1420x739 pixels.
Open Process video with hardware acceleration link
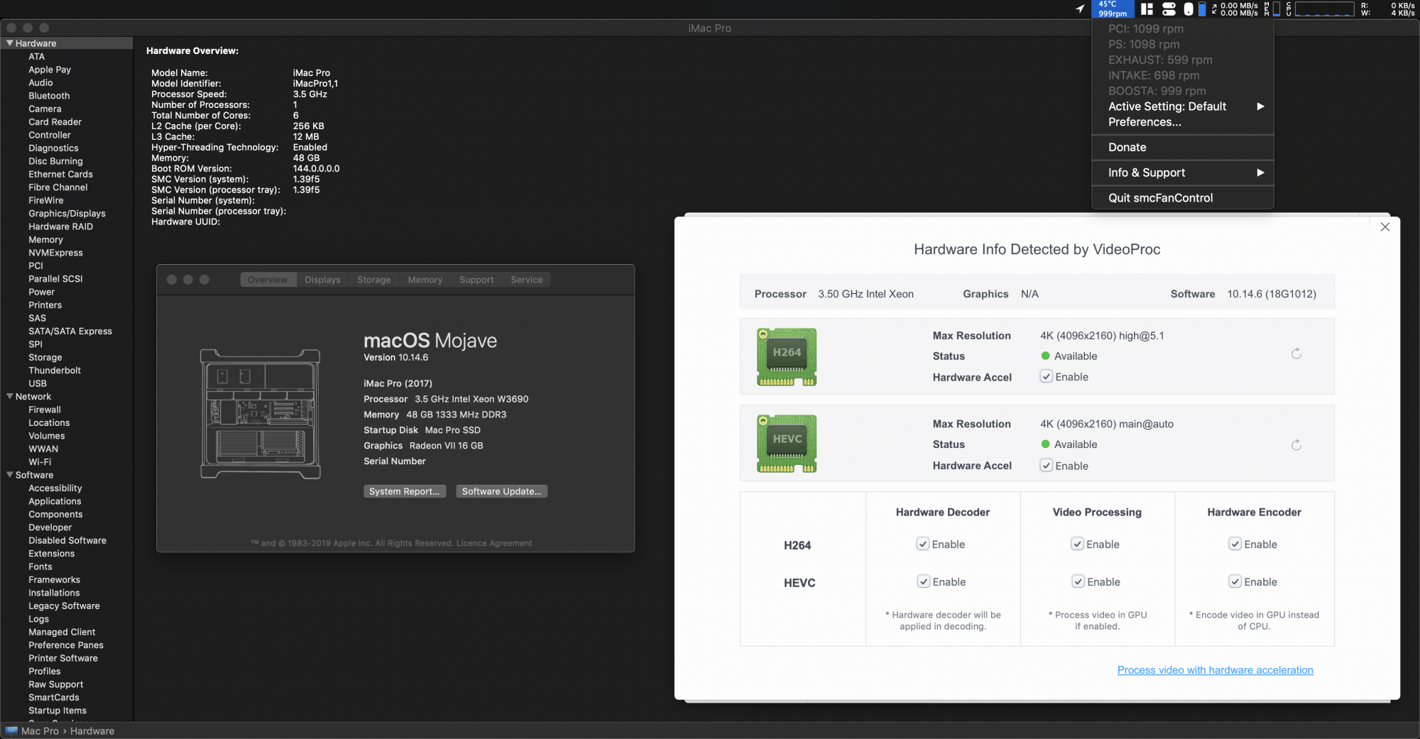pyautogui.click(x=1216, y=670)
